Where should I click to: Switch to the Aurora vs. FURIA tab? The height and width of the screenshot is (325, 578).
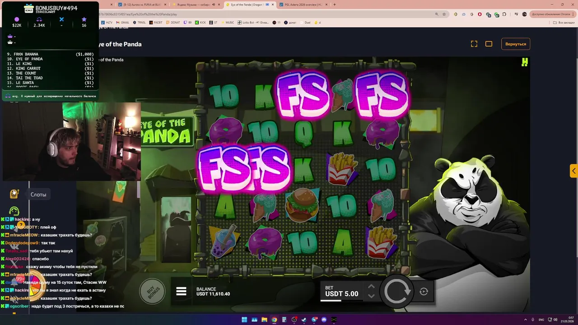coord(143,5)
